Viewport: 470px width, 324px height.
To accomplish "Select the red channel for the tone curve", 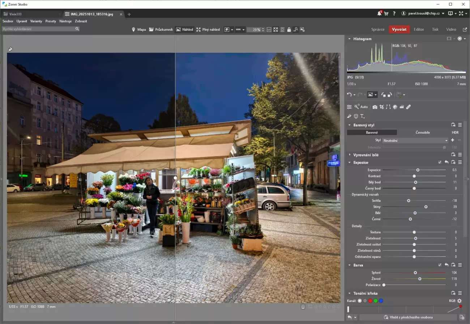I will point(370,301).
